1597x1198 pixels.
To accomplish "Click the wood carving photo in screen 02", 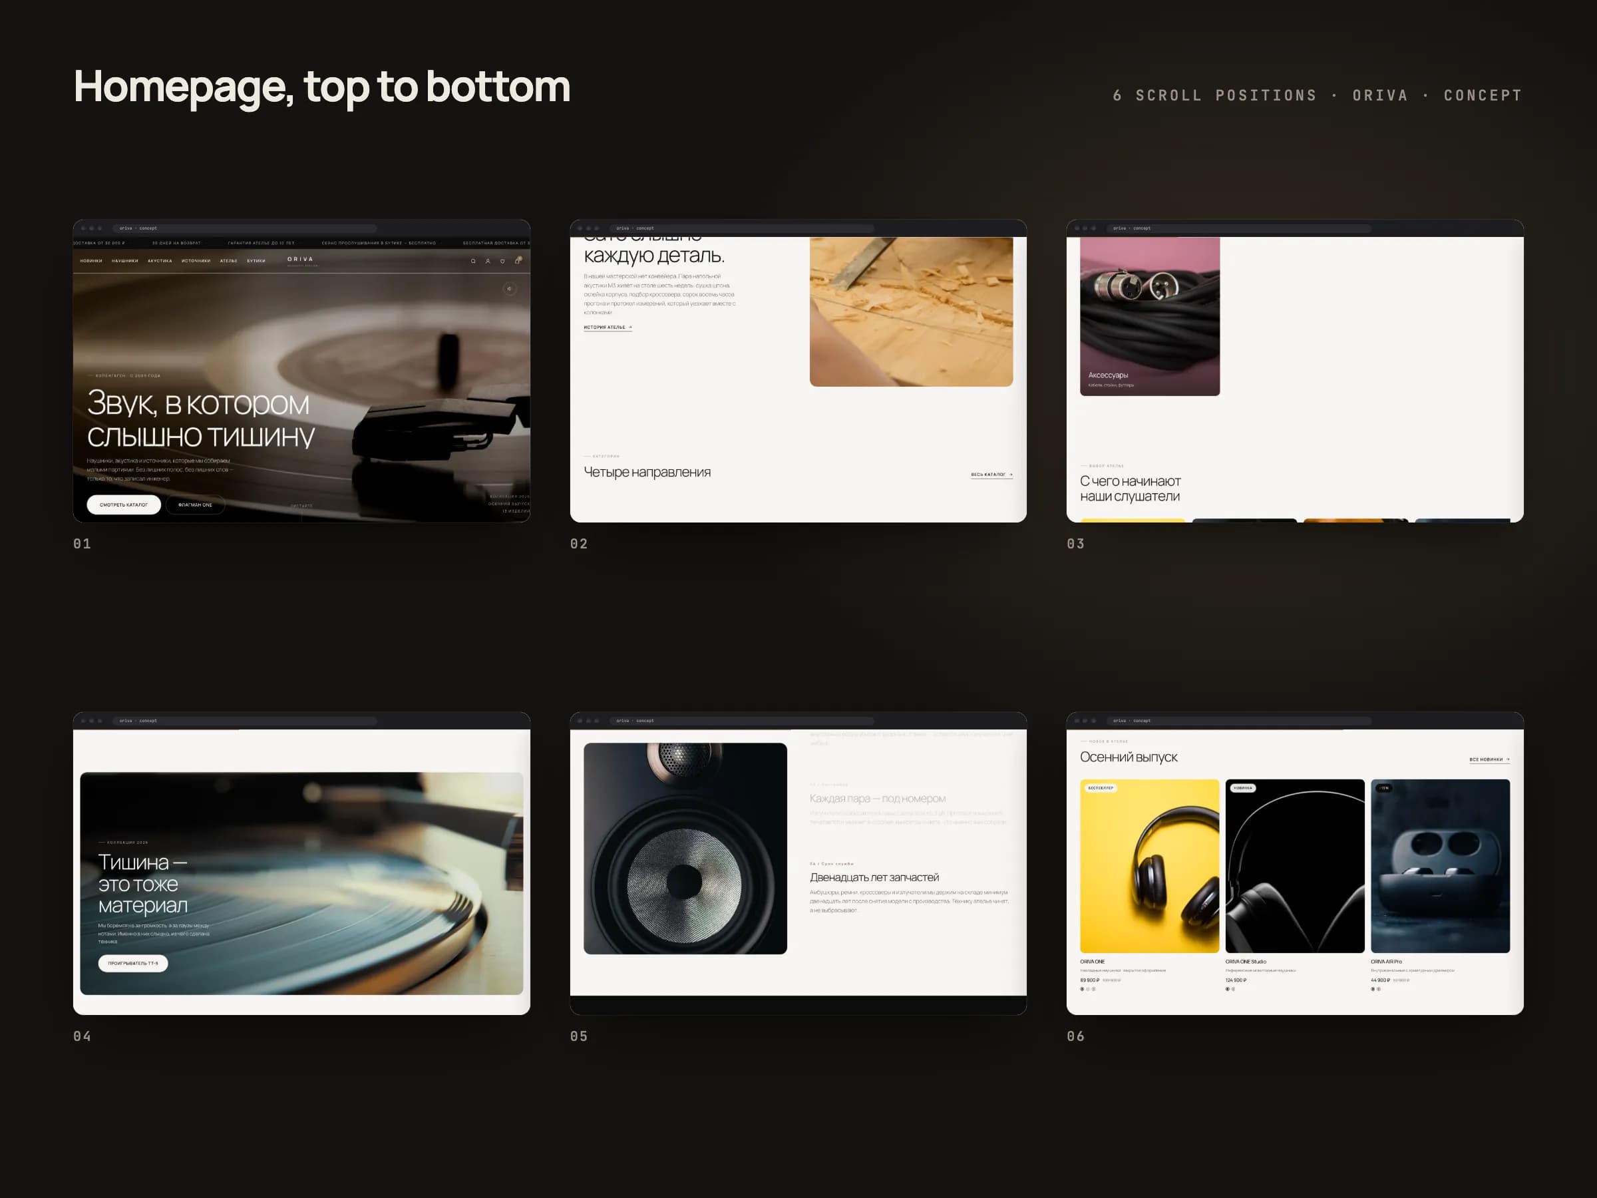I will point(911,311).
